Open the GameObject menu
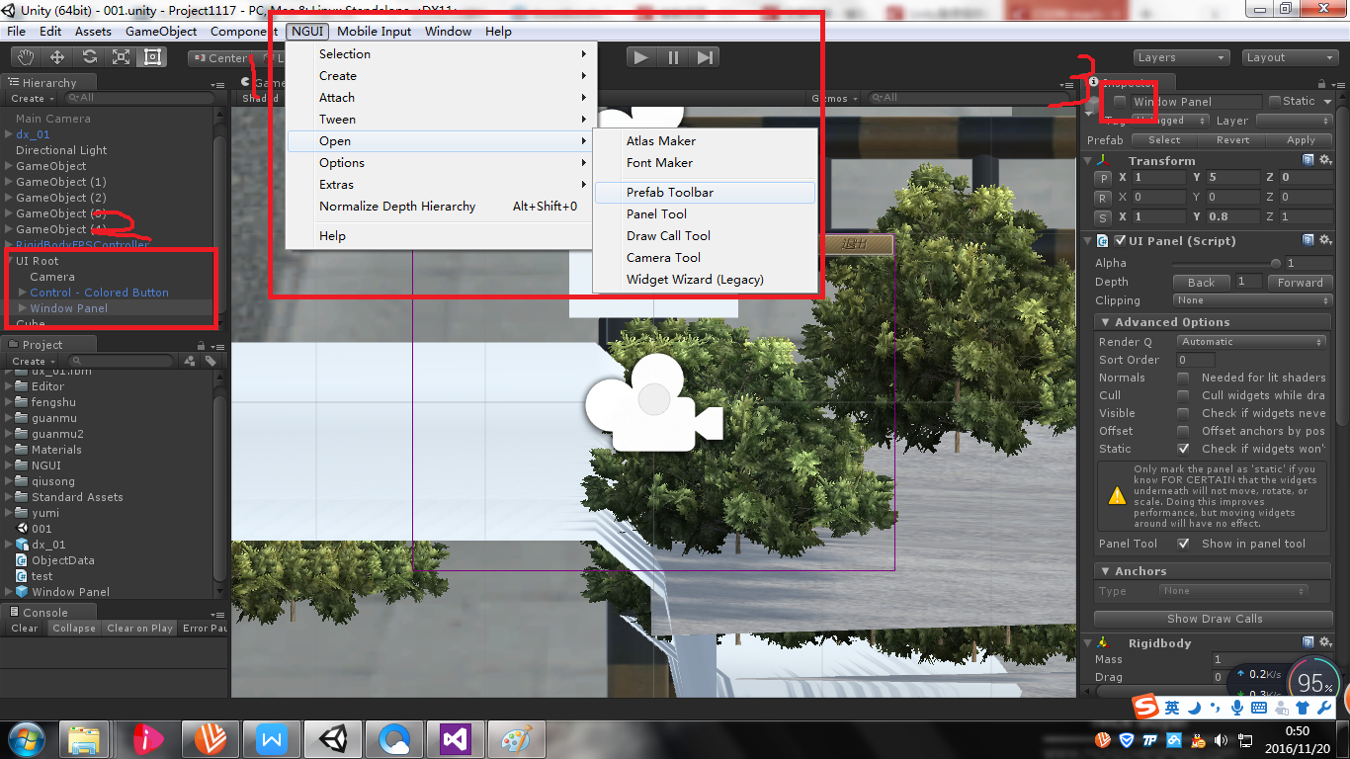The width and height of the screenshot is (1350, 759). pos(161,31)
